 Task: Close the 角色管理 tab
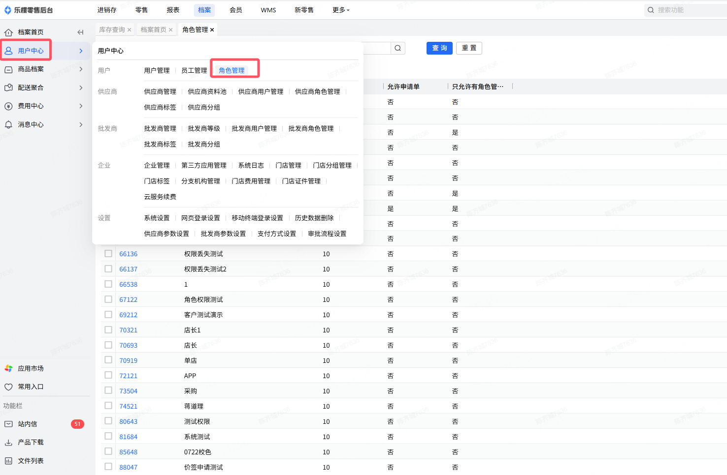212,30
